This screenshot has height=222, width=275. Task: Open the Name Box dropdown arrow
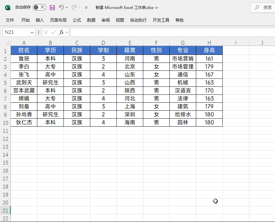32,33
